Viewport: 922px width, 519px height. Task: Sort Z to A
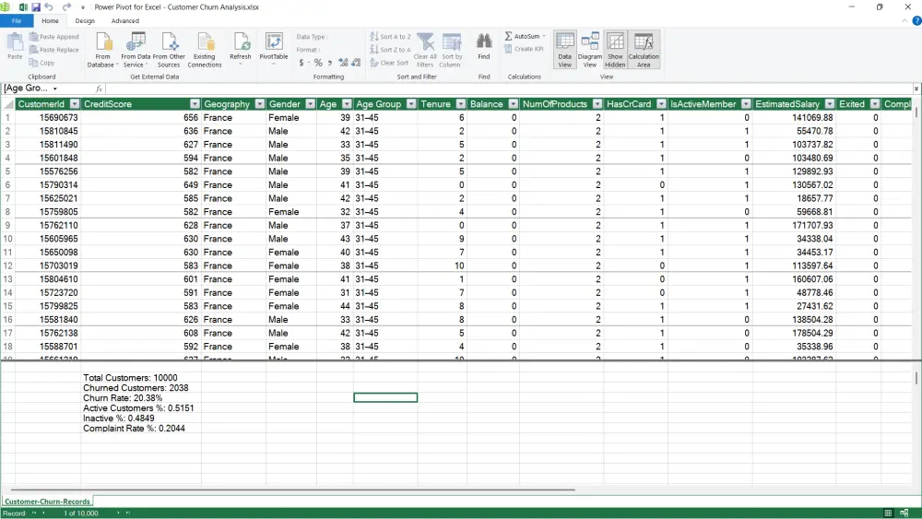[390, 50]
